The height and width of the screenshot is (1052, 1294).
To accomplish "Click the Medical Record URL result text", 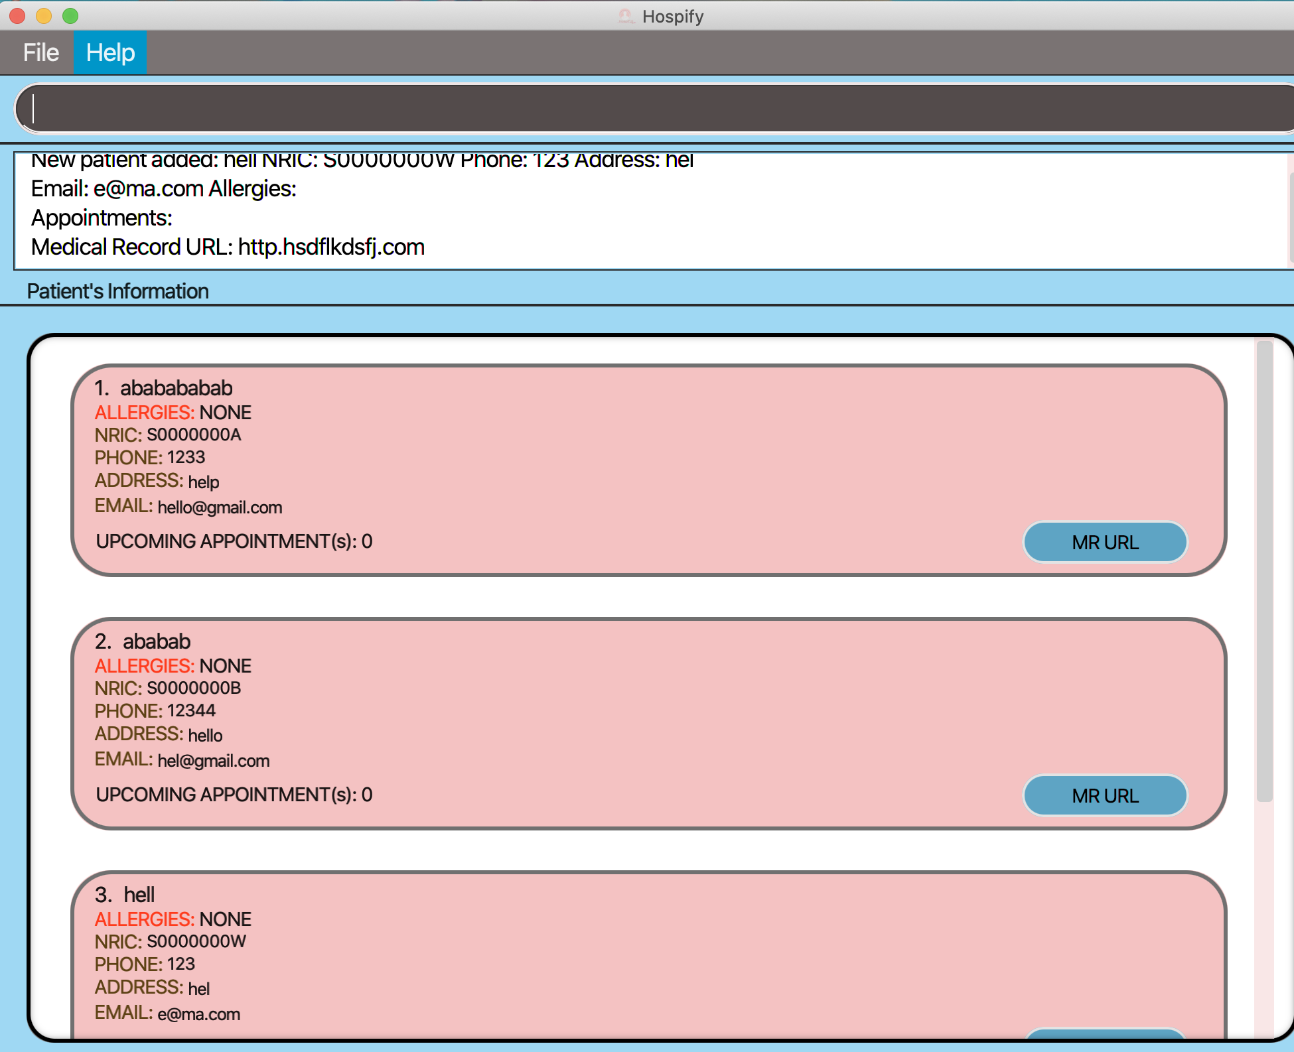I will point(228,247).
